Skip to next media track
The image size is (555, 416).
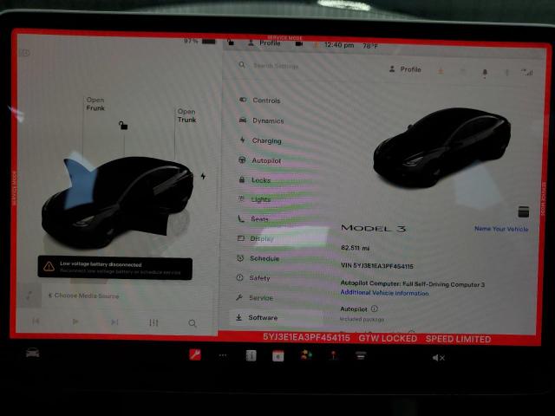click(x=114, y=322)
